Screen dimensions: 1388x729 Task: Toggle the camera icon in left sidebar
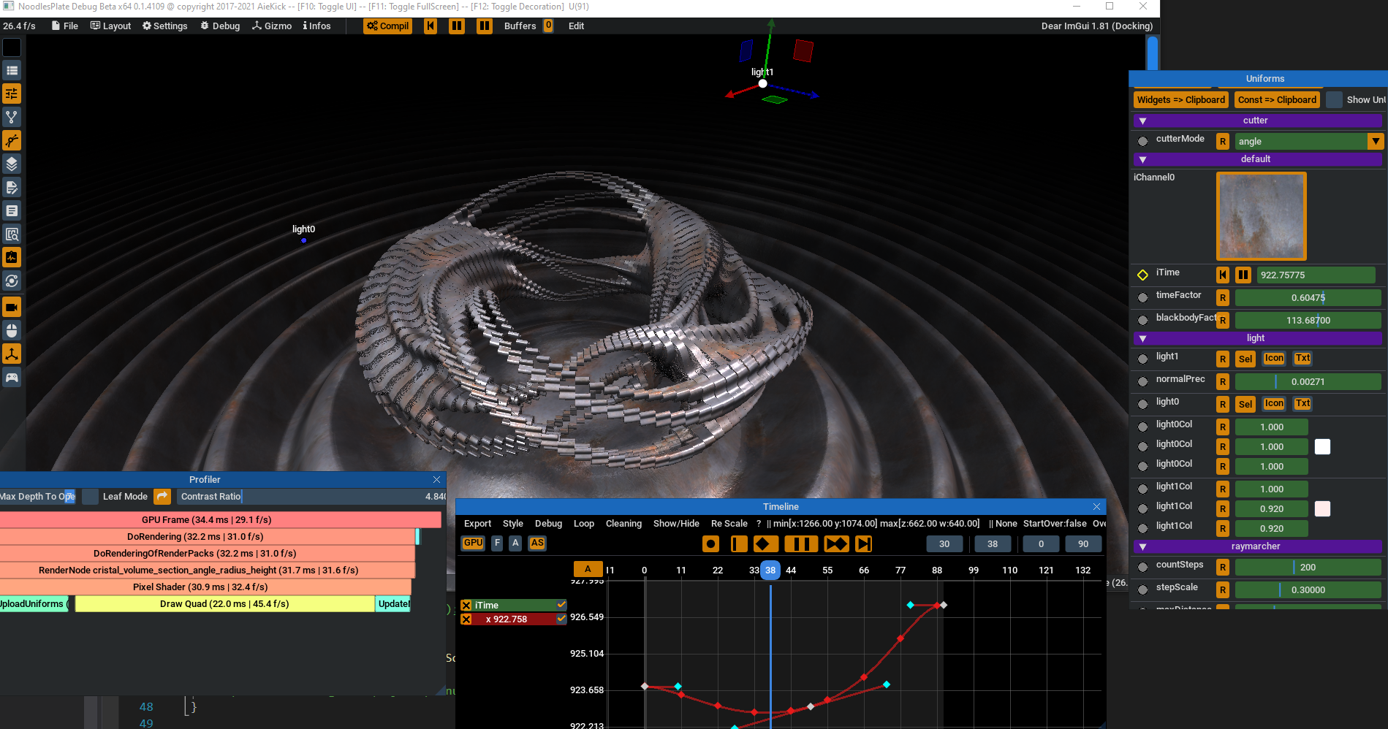point(12,308)
